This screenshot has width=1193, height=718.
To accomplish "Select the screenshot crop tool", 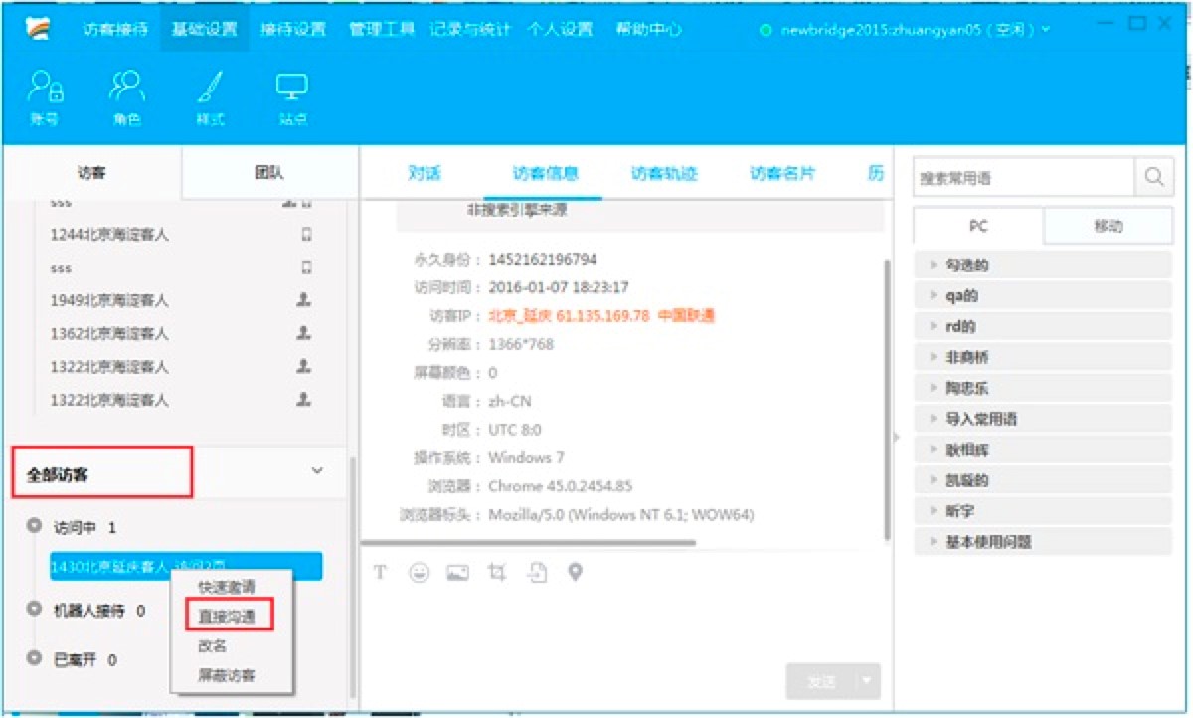I will click(497, 573).
